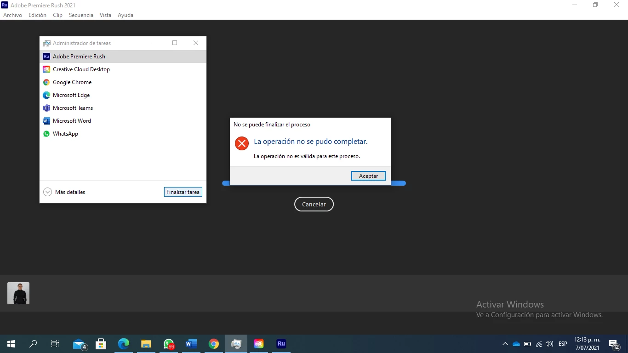Viewport: 628px width, 353px height.
Task: Open the Windows Start menu
Action: coord(11,344)
